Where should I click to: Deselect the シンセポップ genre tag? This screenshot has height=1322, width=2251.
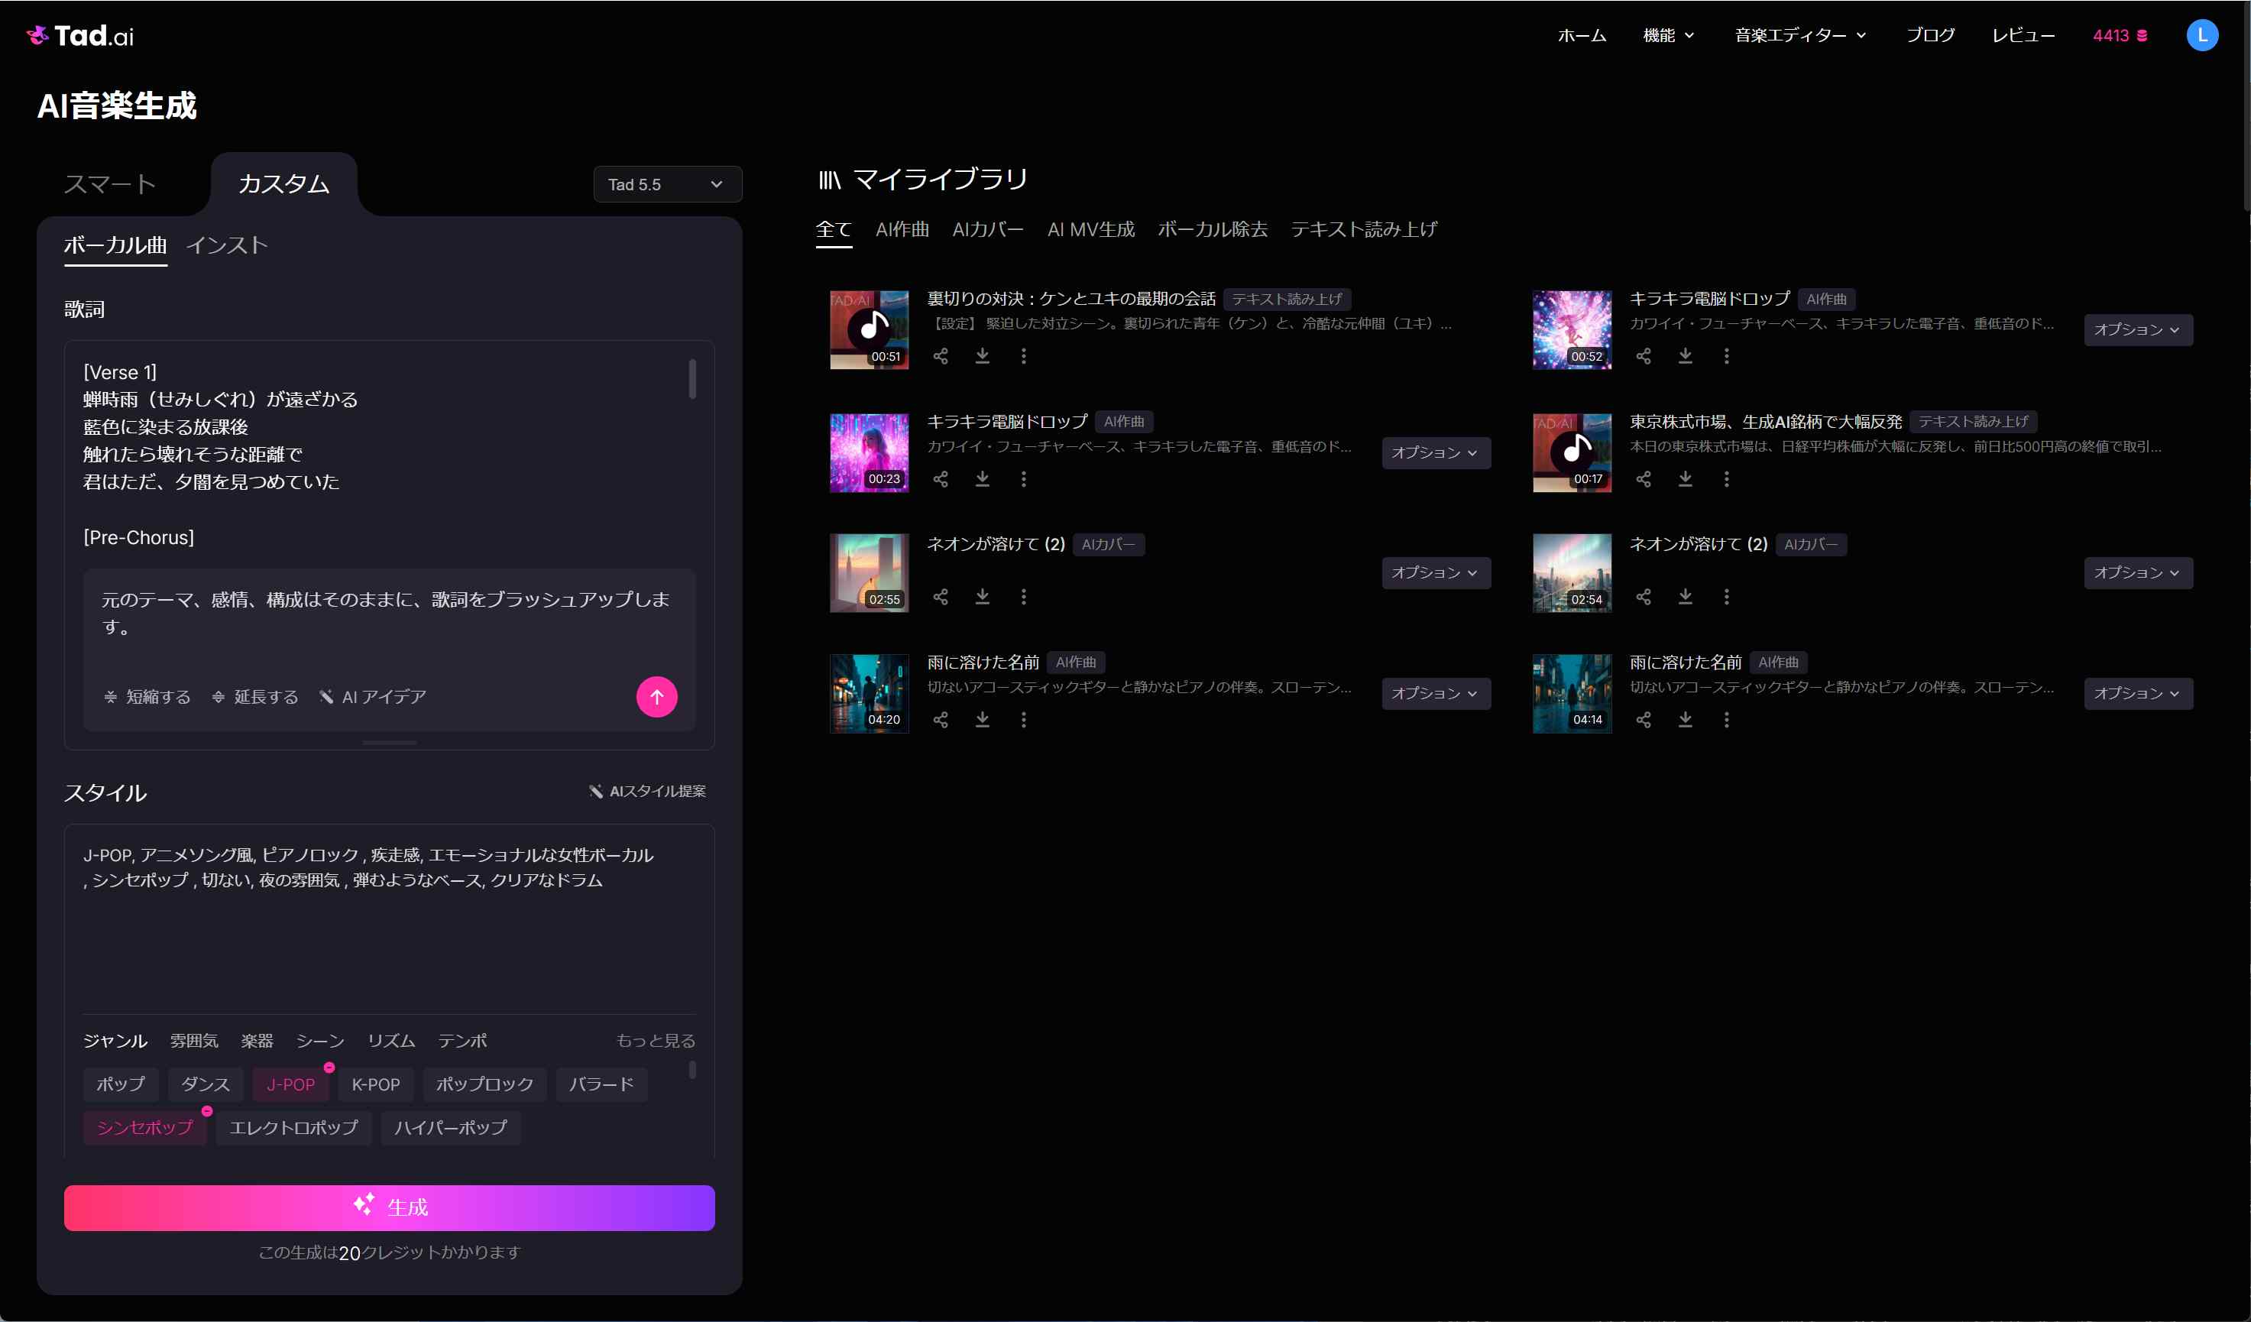(144, 1127)
